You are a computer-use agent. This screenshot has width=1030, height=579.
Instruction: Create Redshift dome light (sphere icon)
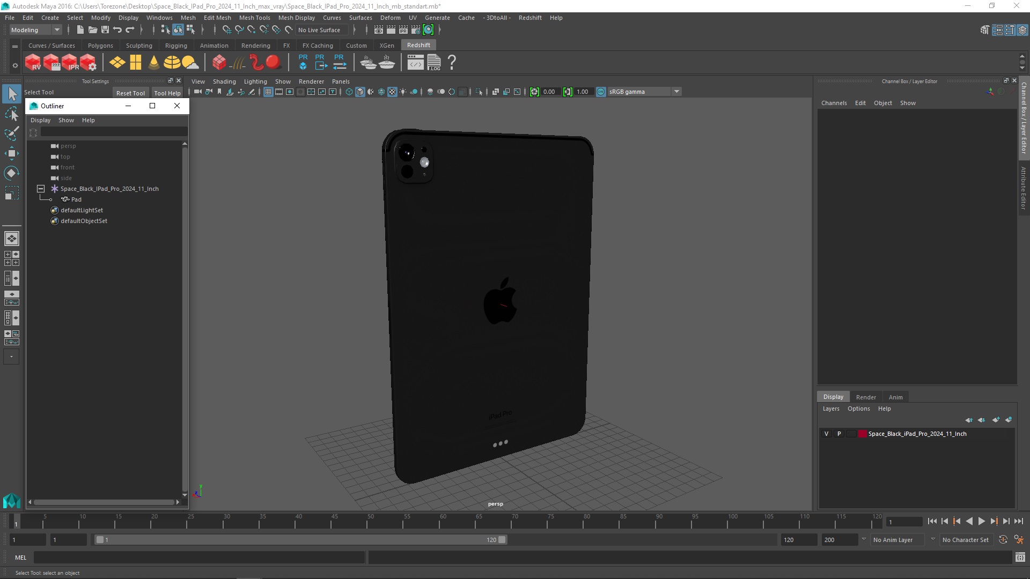click(172, 62)
